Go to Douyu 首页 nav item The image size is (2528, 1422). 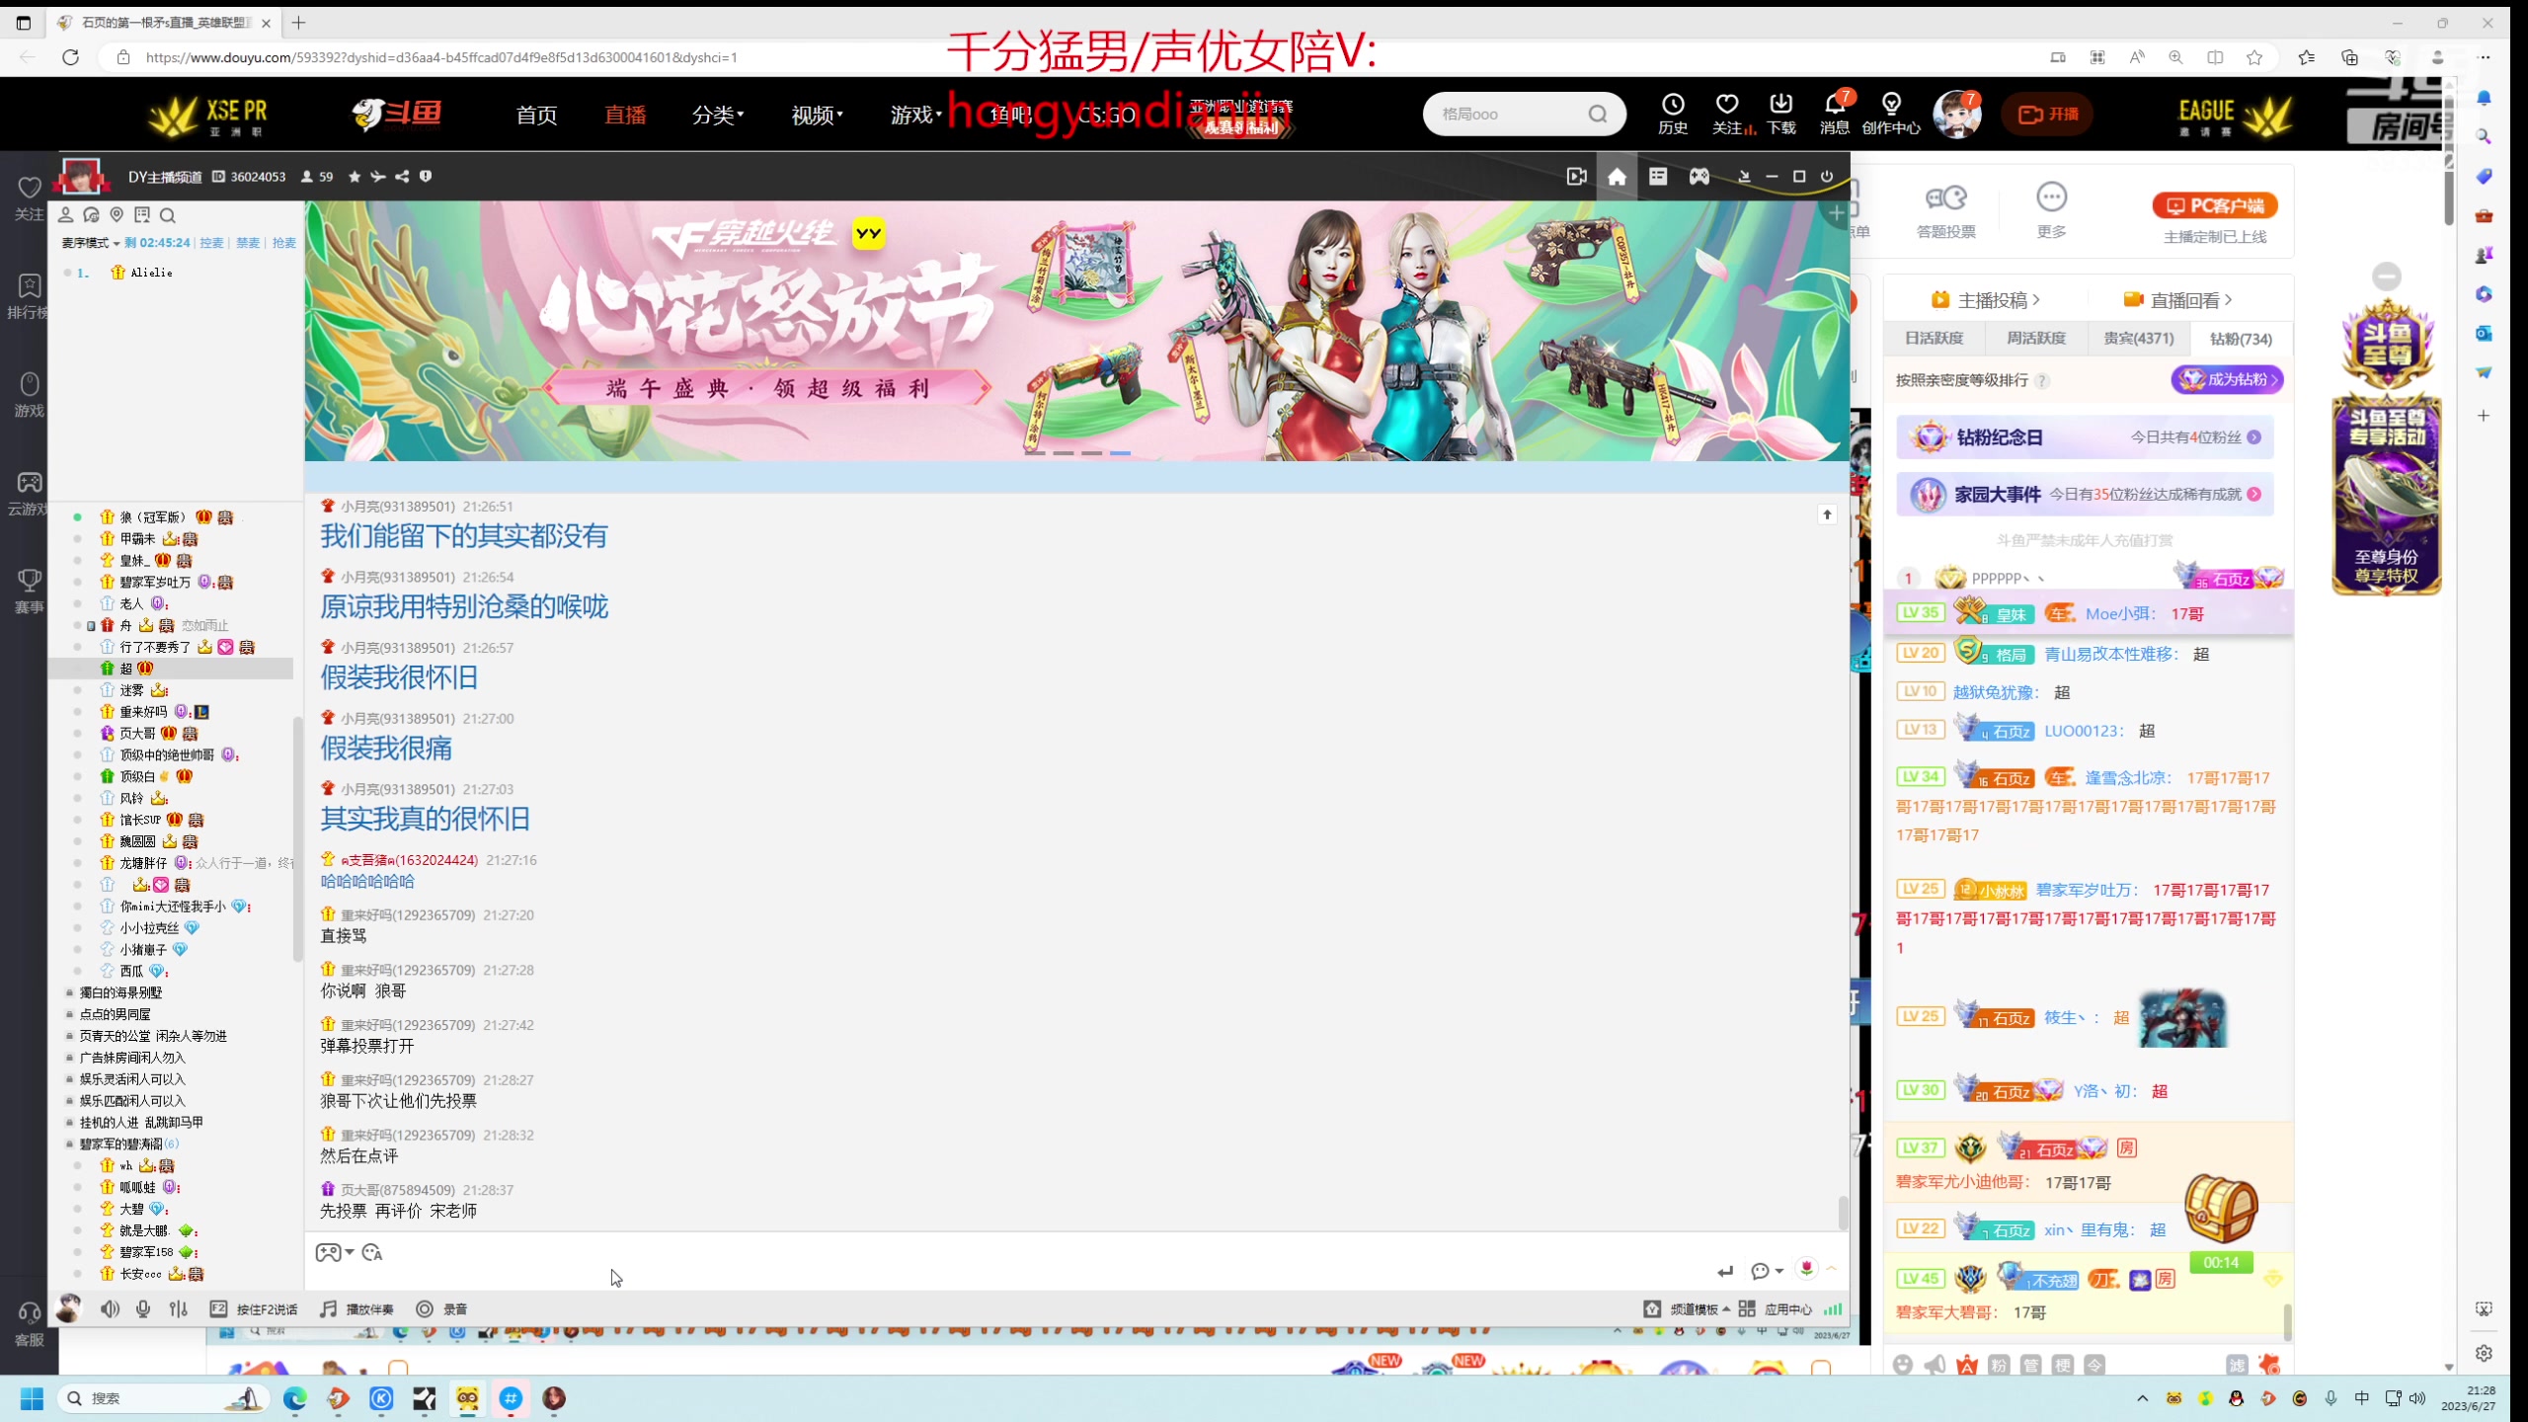point(536,115)
